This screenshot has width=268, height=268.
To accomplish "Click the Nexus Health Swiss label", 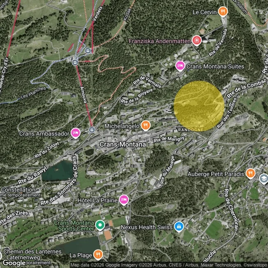I will (147, 227).
